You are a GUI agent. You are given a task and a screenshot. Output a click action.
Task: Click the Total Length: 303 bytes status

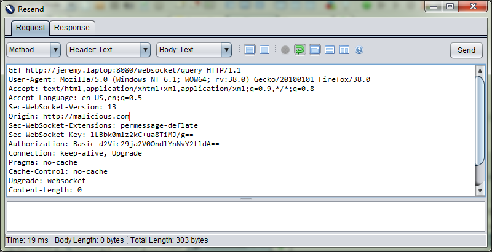coord(169,240)
